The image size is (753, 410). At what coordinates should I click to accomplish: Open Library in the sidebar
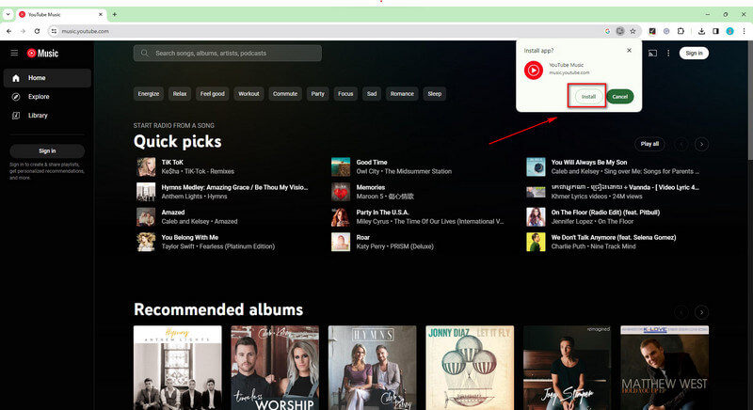pyautogui.click(x=47, y=115)
